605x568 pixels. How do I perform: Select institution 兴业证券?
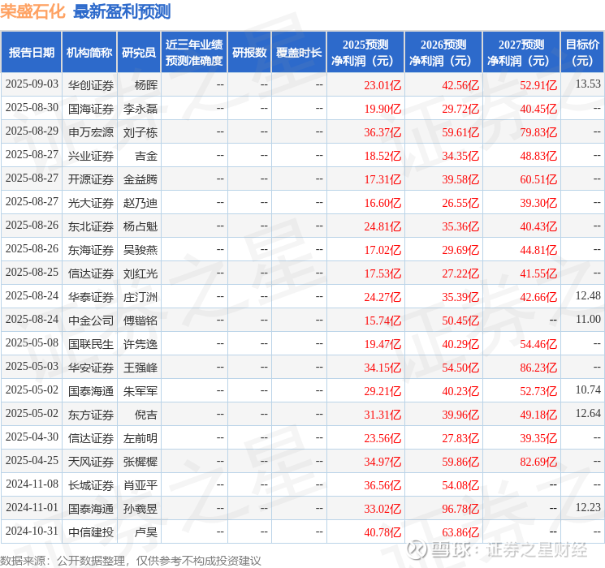[91, 156]
